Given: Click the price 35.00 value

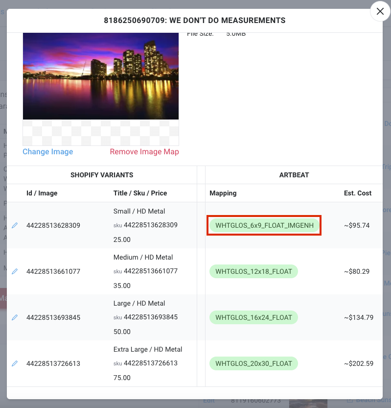Looking at the screenshot, I should (x=122, y=286).
